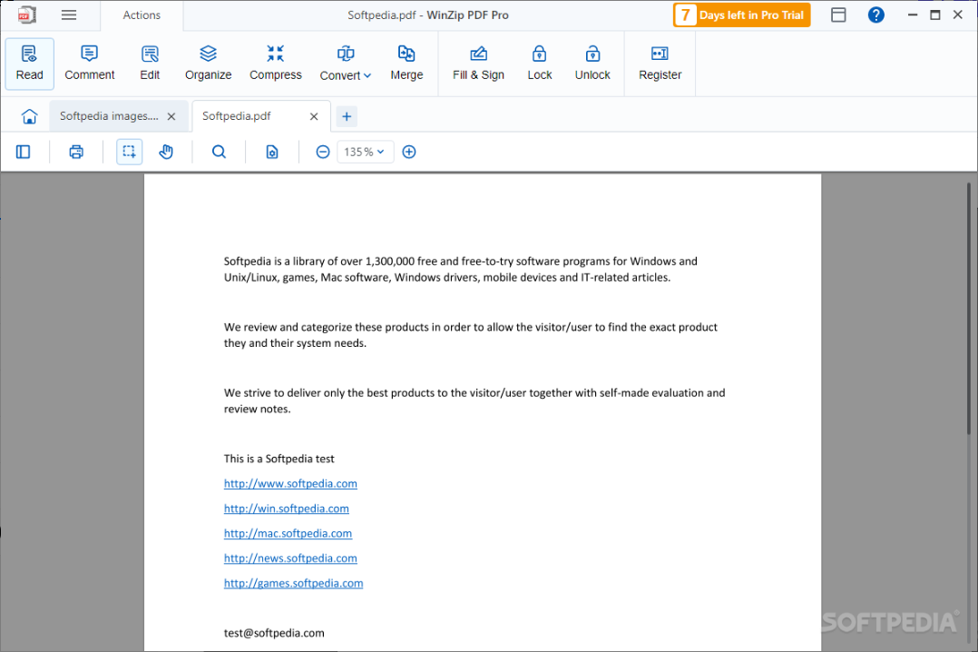
Task: Toggle the hand pan tool
Action: click(165, 152)
